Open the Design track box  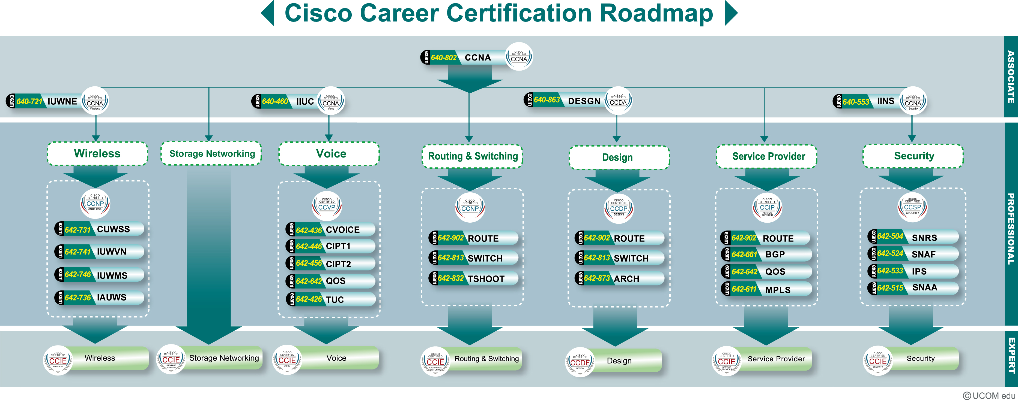point(619,157)
